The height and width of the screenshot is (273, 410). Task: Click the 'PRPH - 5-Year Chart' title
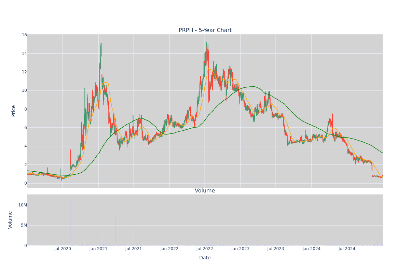[x=205, y=30]
